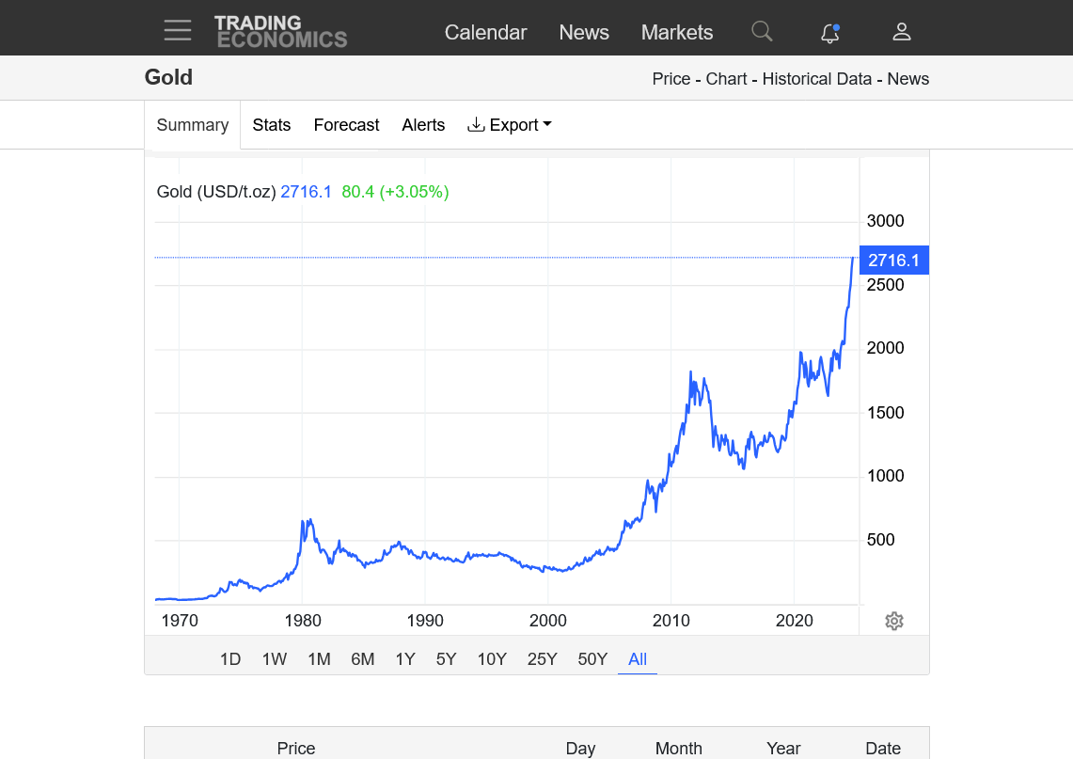Image resolution: width=1073 pixels, height=759 pixels.
Task: Open the search magnifier icon
Action: pyautogui.click(x=762, y=32)
